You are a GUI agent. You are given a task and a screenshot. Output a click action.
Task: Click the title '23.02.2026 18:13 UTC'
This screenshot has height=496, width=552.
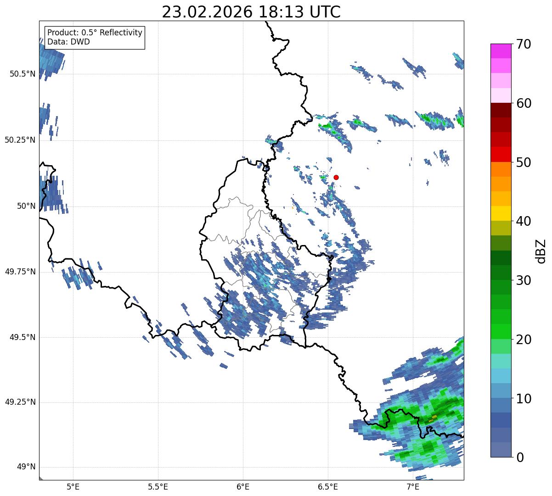coord(251,12)
